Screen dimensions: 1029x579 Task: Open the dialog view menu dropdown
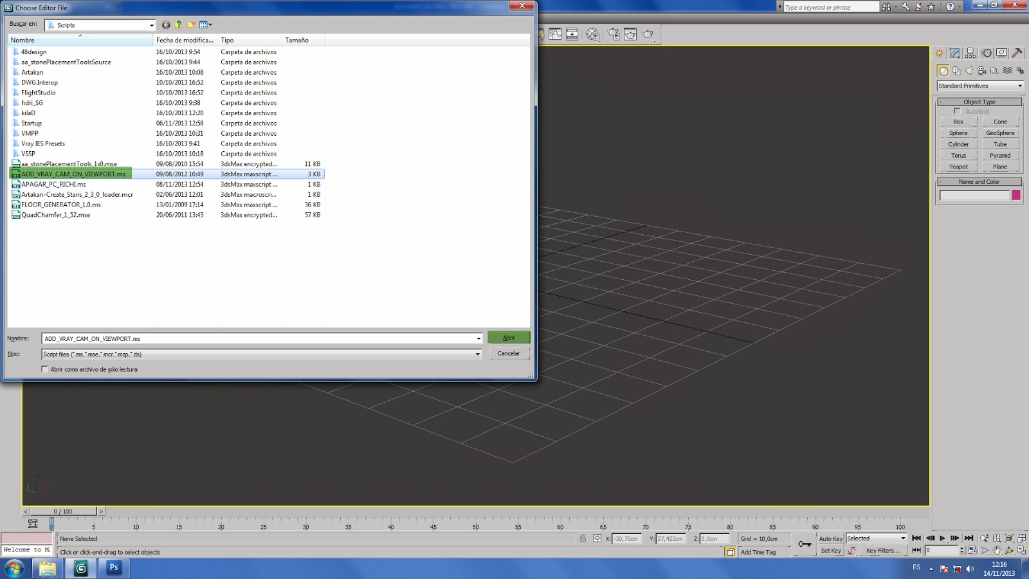point(206,25)
